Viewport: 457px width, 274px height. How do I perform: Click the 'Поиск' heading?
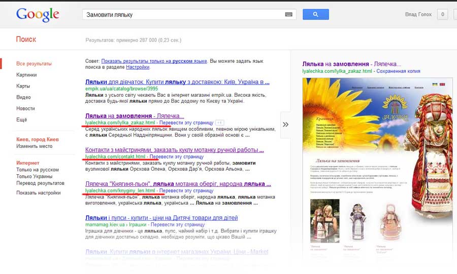click(x=26, y=39)
